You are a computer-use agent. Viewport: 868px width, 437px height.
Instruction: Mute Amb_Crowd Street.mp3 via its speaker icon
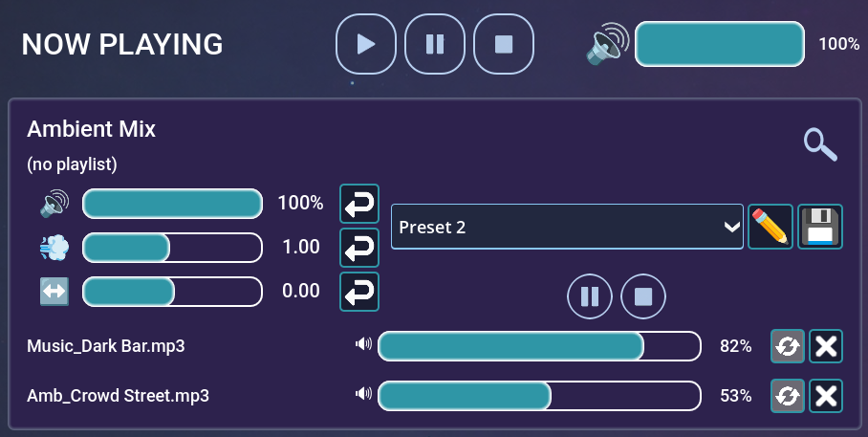click(363, 394)
